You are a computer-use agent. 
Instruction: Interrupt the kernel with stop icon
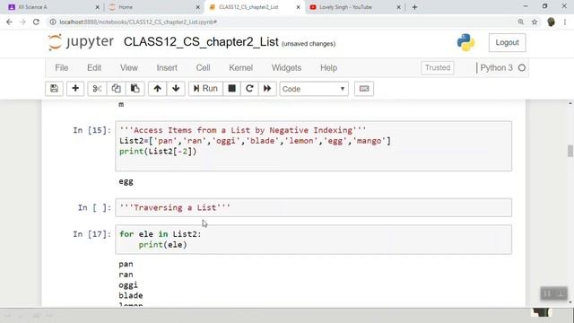[x=231, y=89]
